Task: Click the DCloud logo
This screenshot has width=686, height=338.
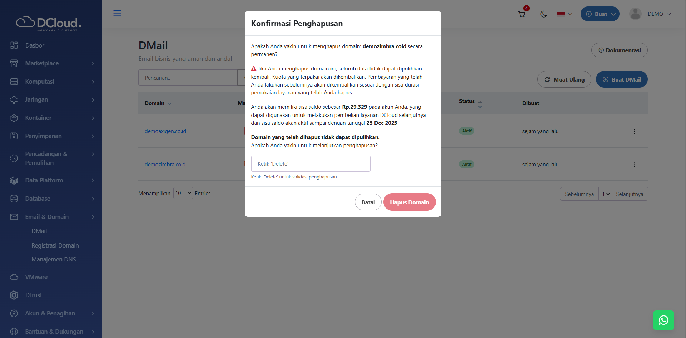Action: click(49, 23)
